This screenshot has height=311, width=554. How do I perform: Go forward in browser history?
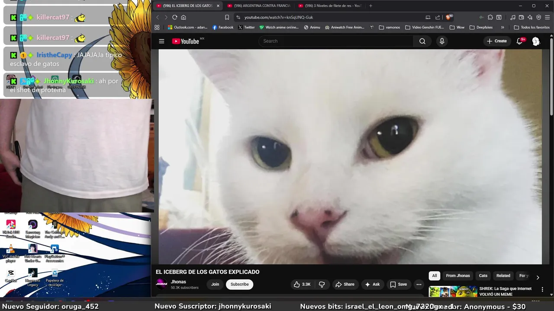tap(166, 17)
